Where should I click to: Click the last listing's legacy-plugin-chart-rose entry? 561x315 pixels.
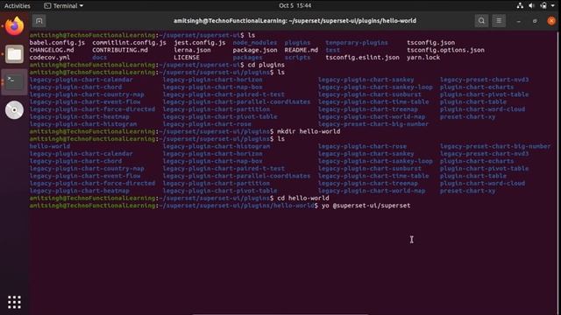(x=362, y=146)
